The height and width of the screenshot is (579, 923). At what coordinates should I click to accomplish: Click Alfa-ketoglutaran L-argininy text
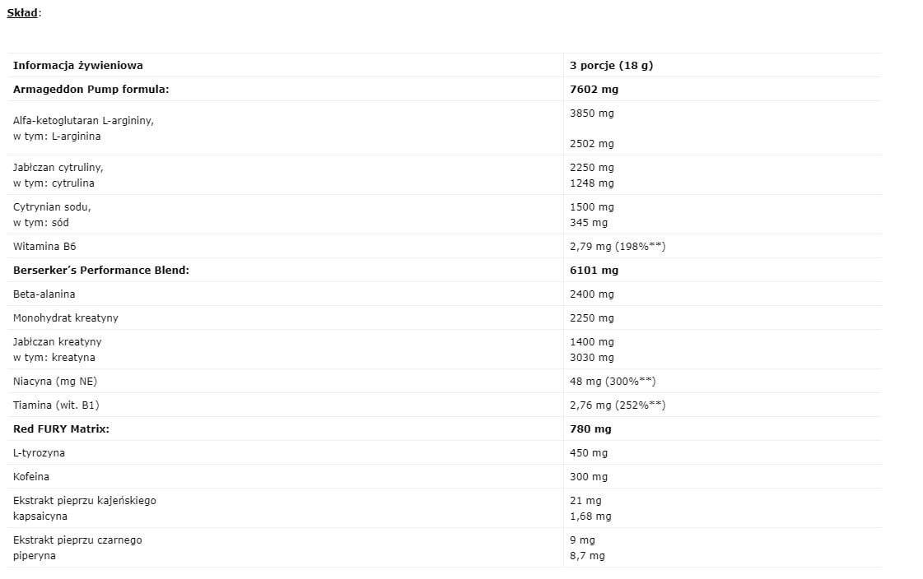click(83, 120)
